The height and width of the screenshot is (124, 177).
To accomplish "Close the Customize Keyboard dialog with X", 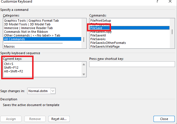I will (170, 1).
